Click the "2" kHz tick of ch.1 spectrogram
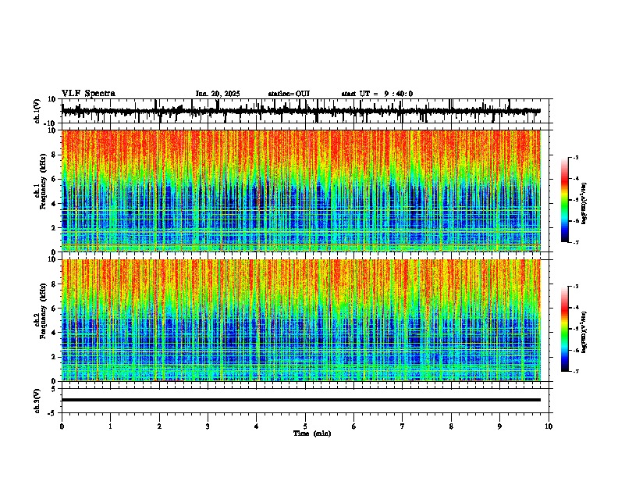The height and width of the screenshot is (478, 618). pyautogui.click(x=54, y=228)
